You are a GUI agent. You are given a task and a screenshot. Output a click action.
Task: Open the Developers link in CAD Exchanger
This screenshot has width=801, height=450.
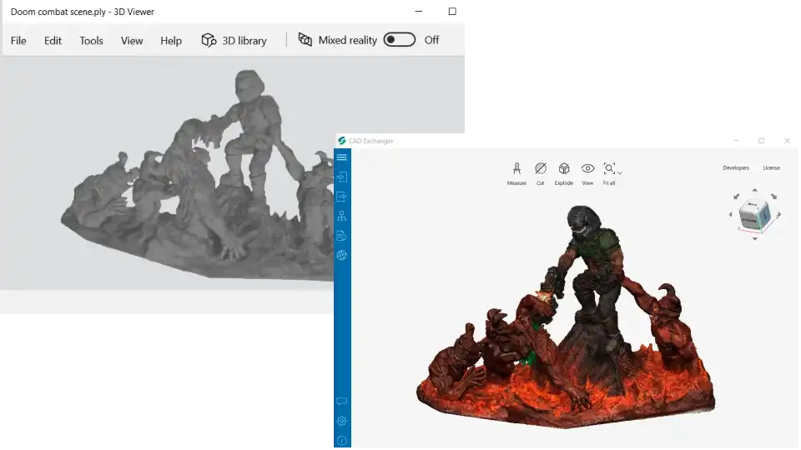(x=736, y=167)
